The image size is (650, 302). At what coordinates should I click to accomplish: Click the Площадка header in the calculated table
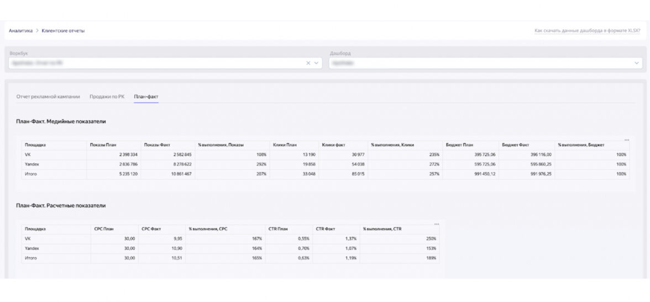click(x=35, y=229)
